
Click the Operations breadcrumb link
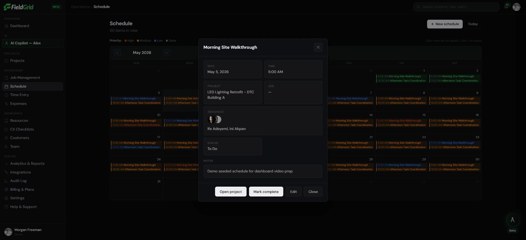point(80,7)
